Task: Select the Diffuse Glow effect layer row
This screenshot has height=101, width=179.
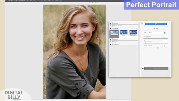Action: (156, 68)
